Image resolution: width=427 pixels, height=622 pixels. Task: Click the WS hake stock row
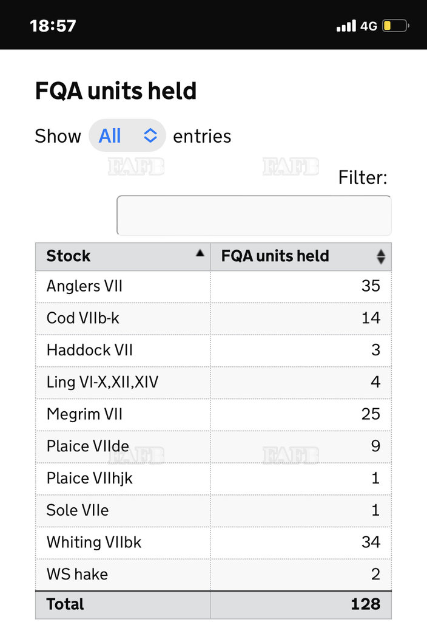[213, 575]
